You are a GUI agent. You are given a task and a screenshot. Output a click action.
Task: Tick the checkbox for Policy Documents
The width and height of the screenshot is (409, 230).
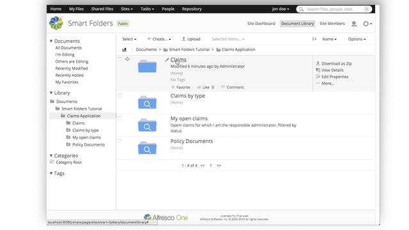(120, 141)
